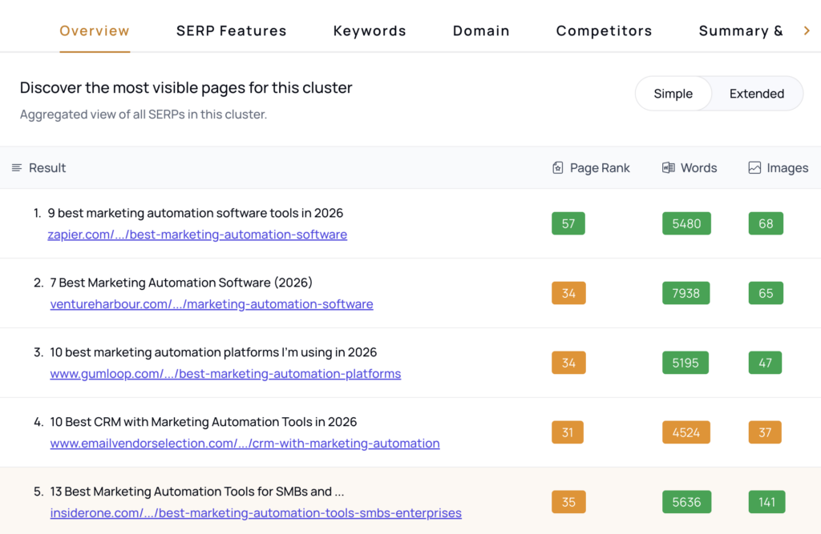Open the zapier.com marketing automation link
The height and width of the screenshot is (534, 821).
click(197, 235)
